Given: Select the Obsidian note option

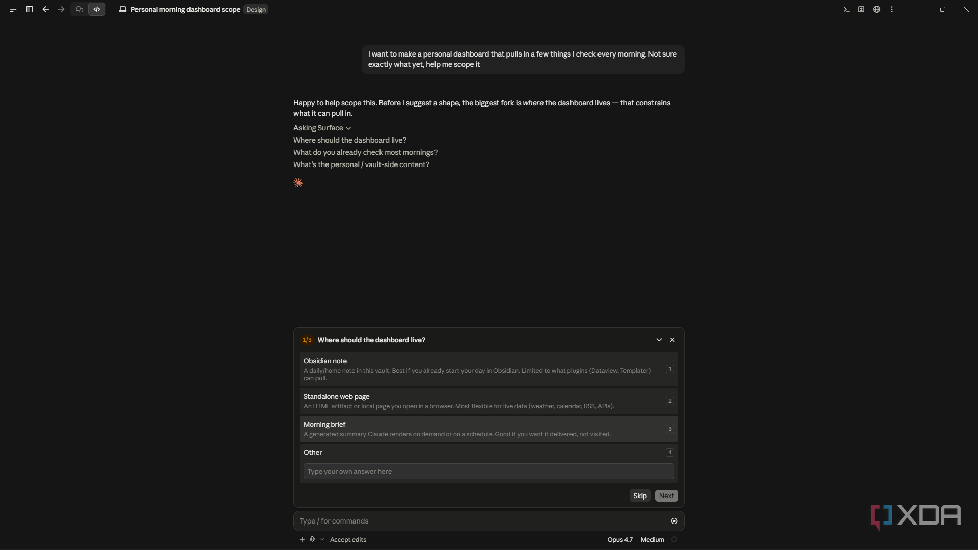Looking at the screenshot, I should pyautogui.click(x=489, y=369).
